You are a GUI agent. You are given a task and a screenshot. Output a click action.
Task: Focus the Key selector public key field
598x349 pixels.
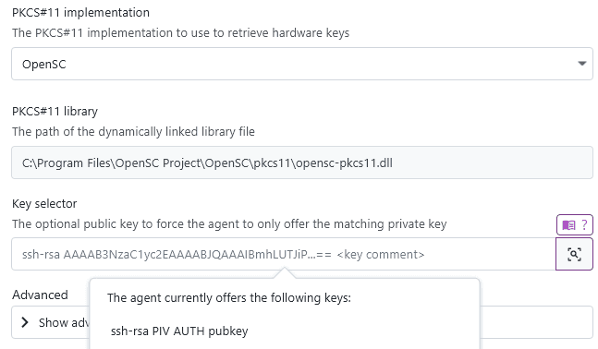[x=284, y=254]
